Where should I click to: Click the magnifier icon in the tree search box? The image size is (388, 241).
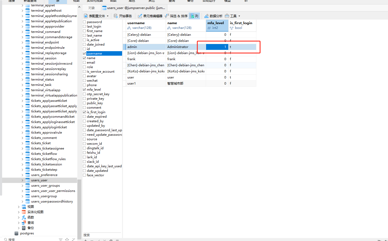[6, 239]
